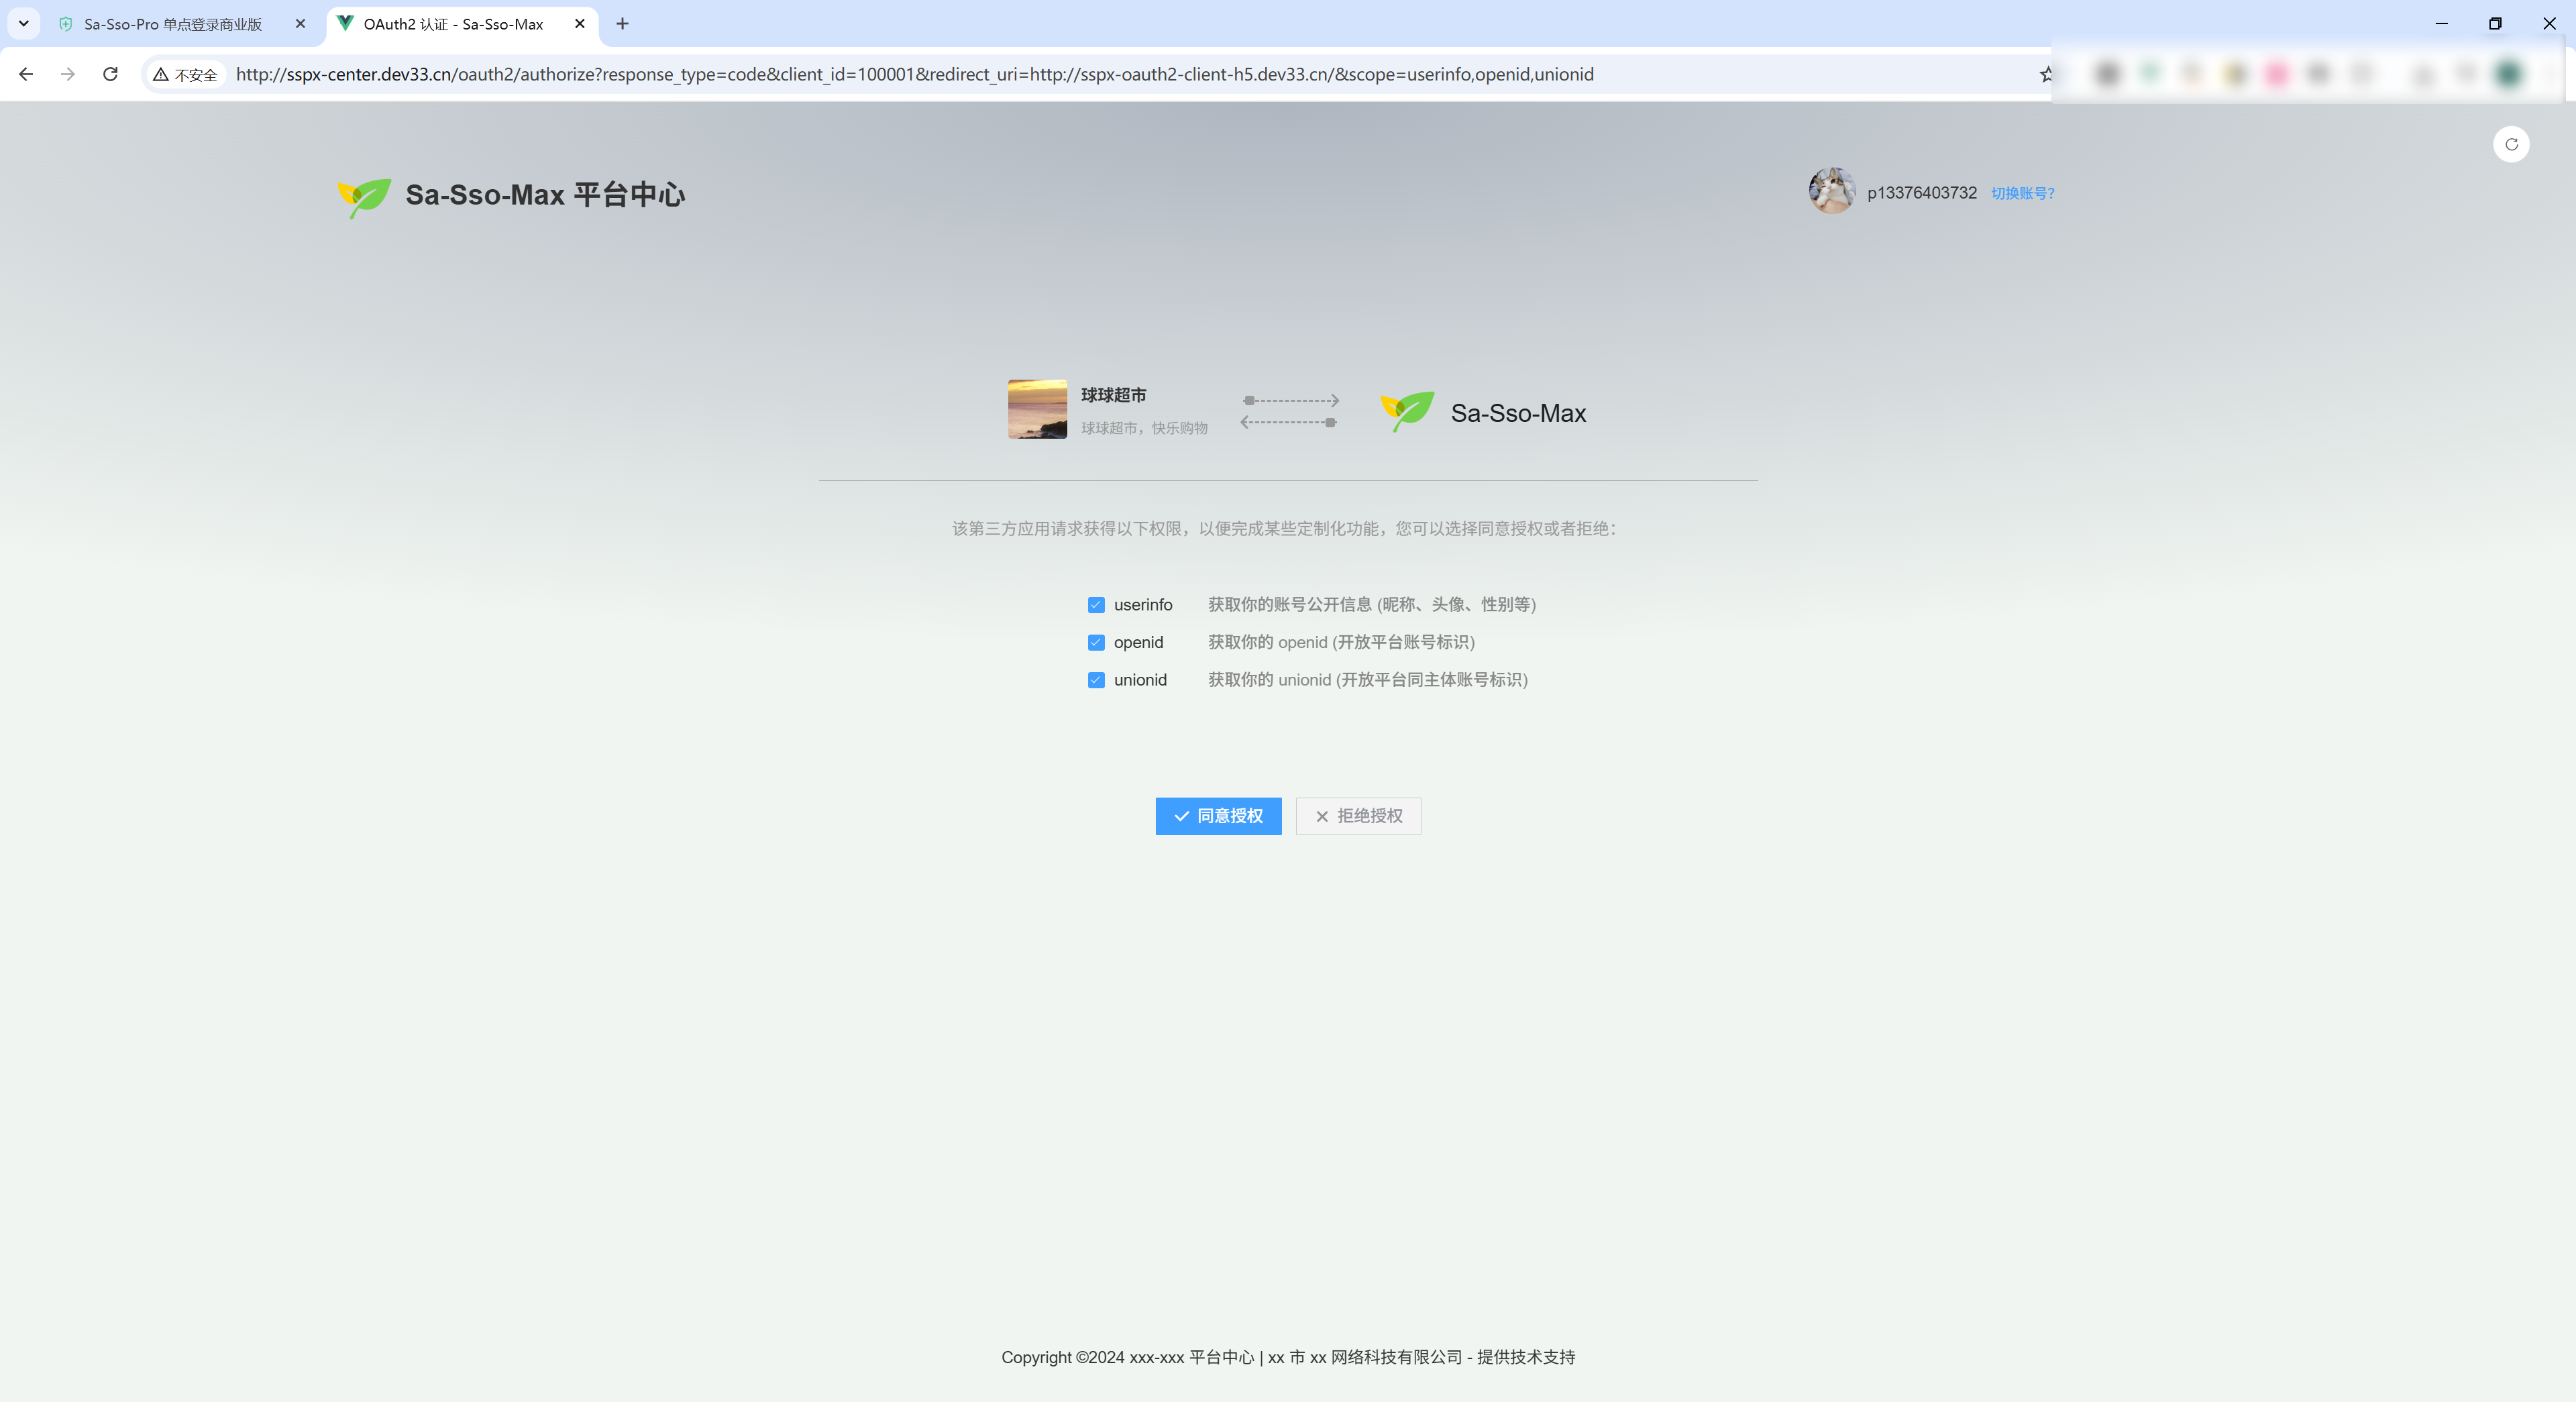Switch to the Sa-Sso-Pro 单点登录商业版 tab
Image resolution: width=2576 pixels, height=1402 pixels.
(172, 24)
